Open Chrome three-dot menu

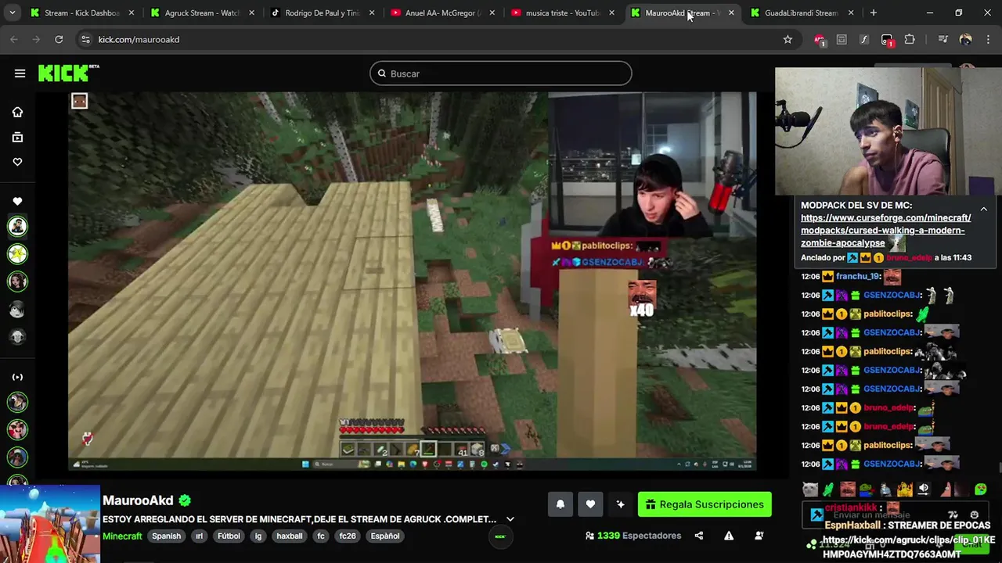tap(988, 40)
